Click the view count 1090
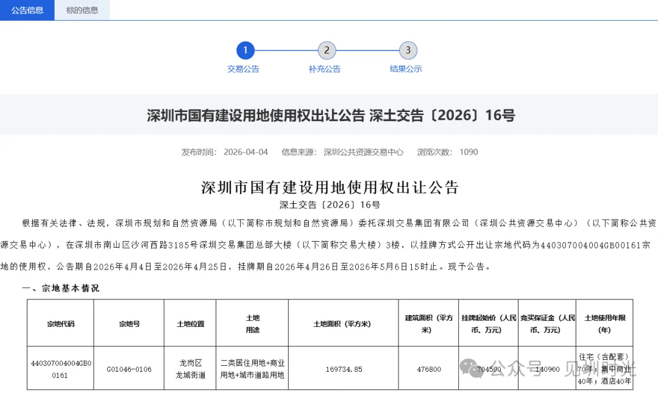 pos(469,152)
